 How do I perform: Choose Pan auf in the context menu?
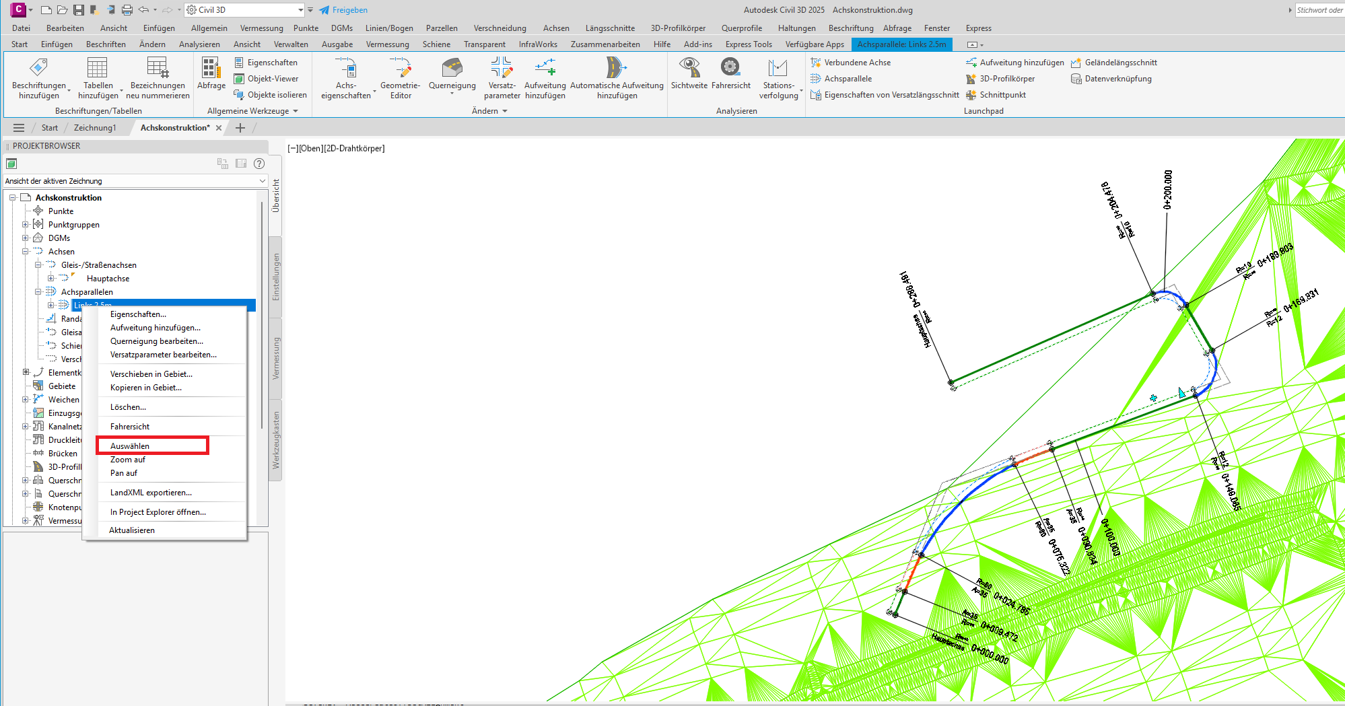pos(124,473)
